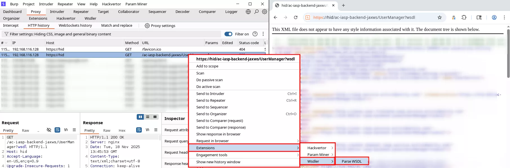Choose Parse WSDL

coord(352,161)
